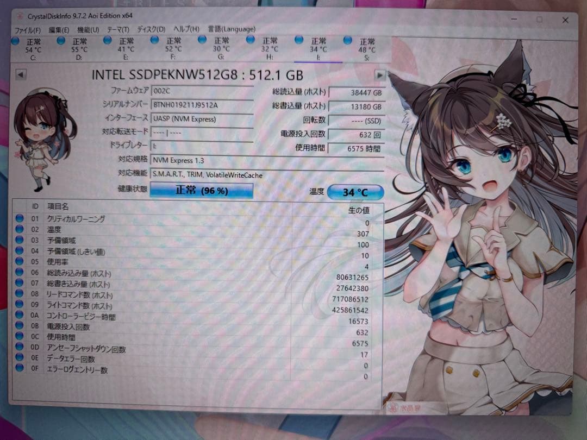Viewport: 587px width, 440px height.
Task: Click status icon of row 0C 使用時間
Action: pos(20,336)
